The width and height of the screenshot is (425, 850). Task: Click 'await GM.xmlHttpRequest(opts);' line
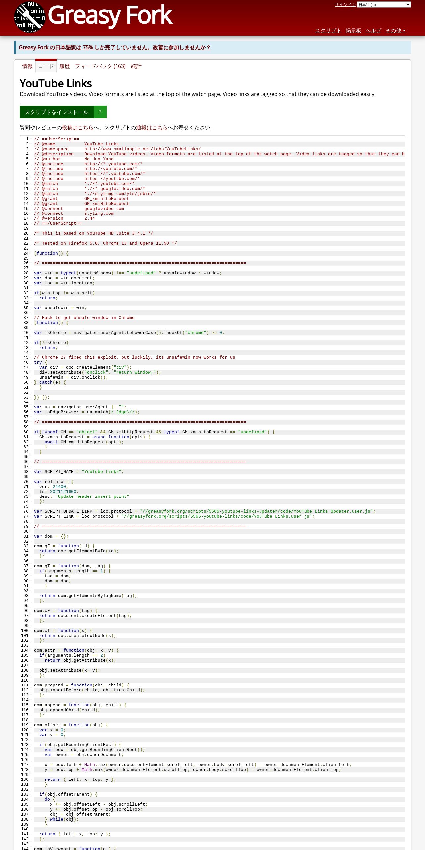(x=84, y=442)
